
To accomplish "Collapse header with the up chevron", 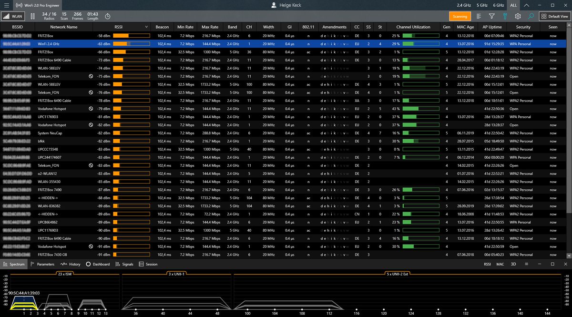I will pos(526,5).
